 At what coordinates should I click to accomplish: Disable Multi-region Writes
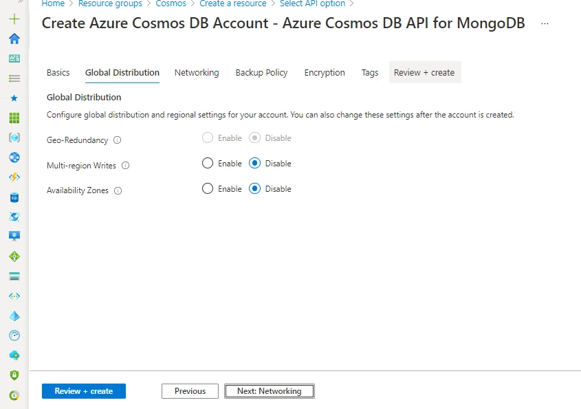(254, 163)
